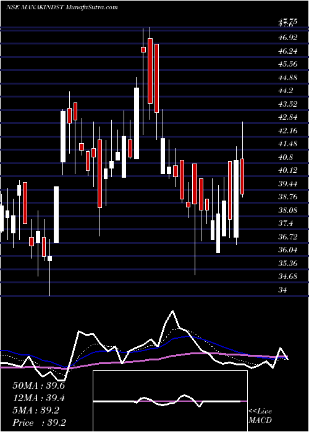309x432 pixels.
Task: Click the 38.76 price axis label
Action: coord(288,197)
